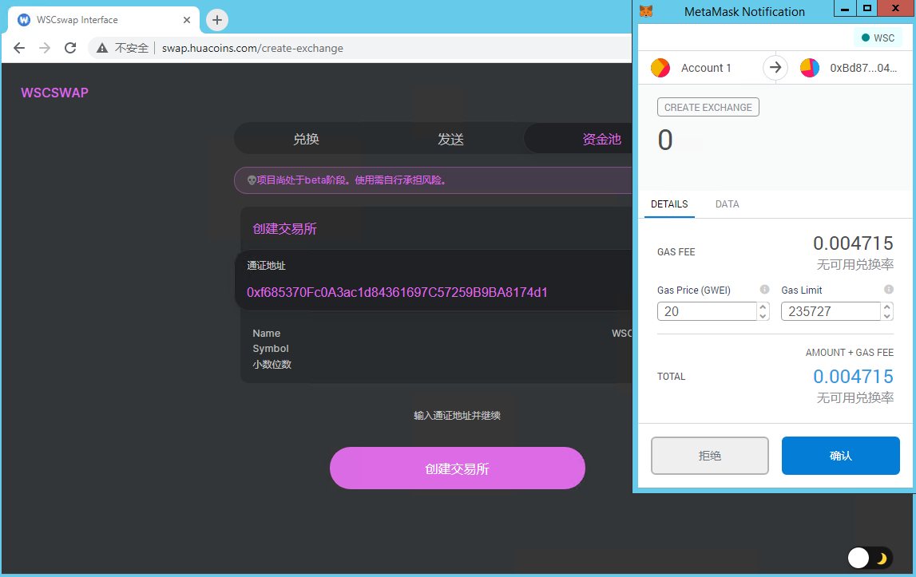Open the DATA tab in MetaMask
Image resolution: width=916 pixels, height=577 pixels.
click(728, 204)
